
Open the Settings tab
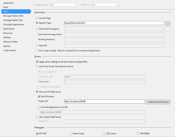point(7,38)
